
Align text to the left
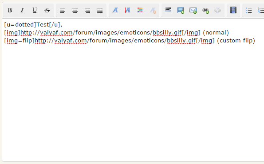tap(63, 11)
